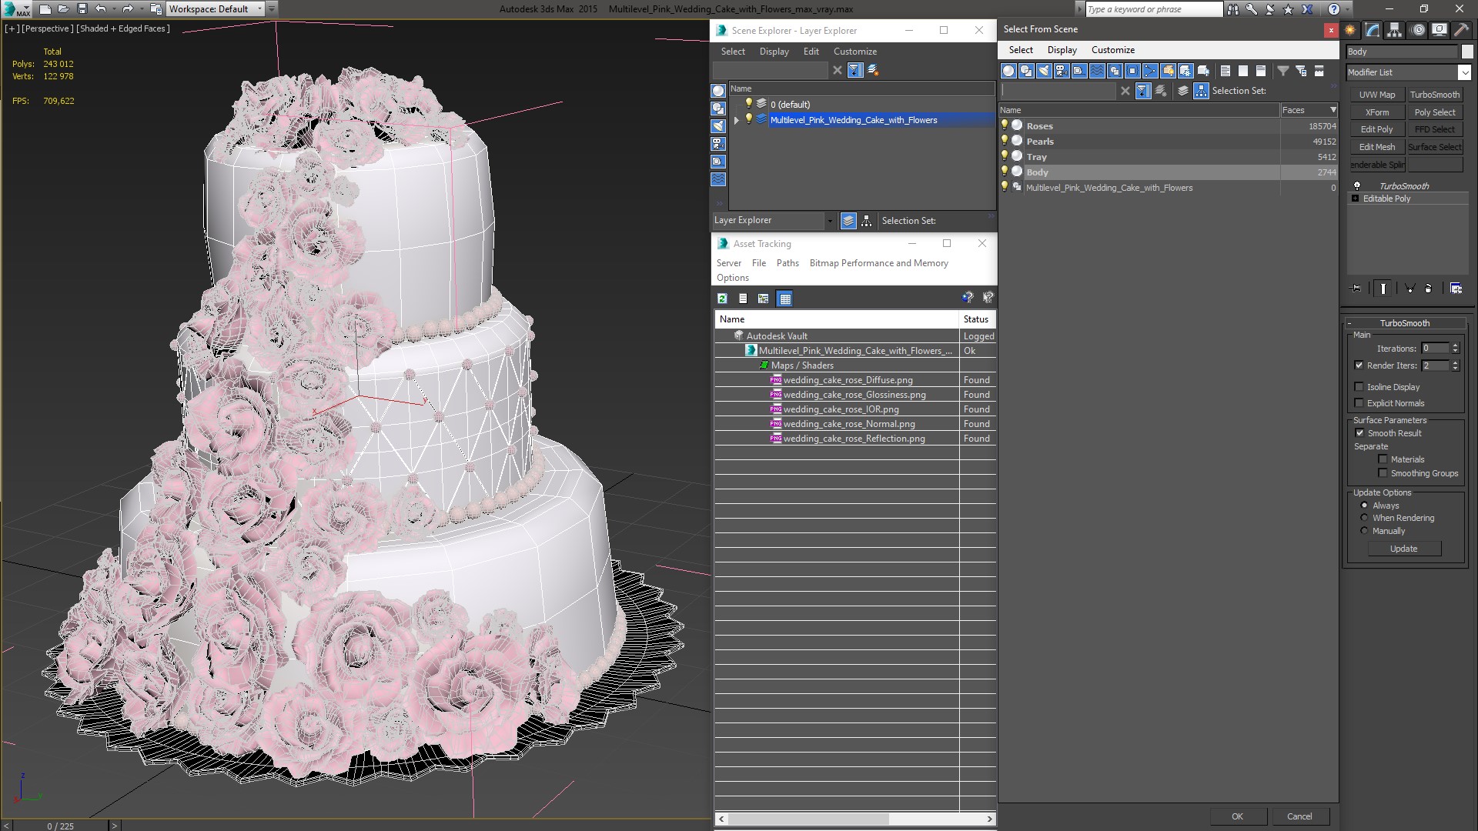Select the Always update option
Image resolution: width=1478 pixels, height=831 pixels.
click(x=1364, y=506)
